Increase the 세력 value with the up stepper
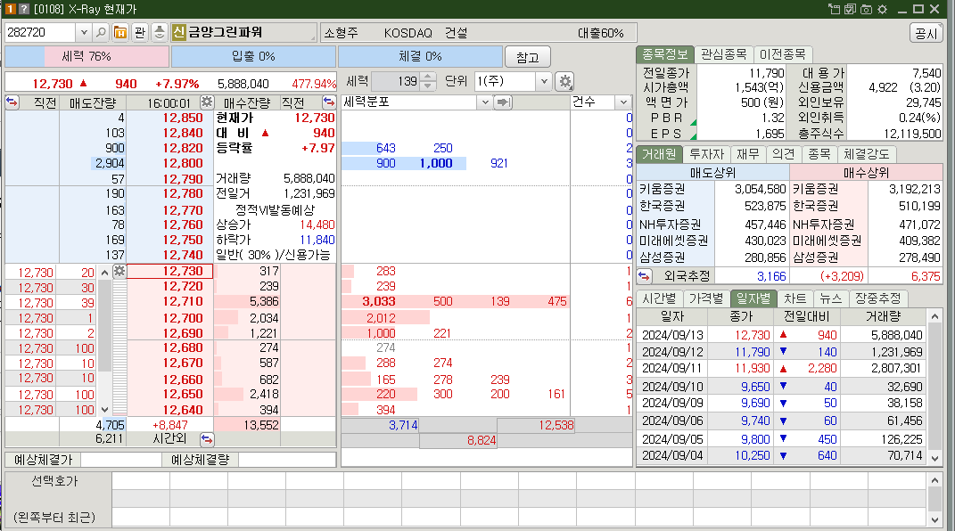This screenshot has height=531, width=955. click(427, 78)
